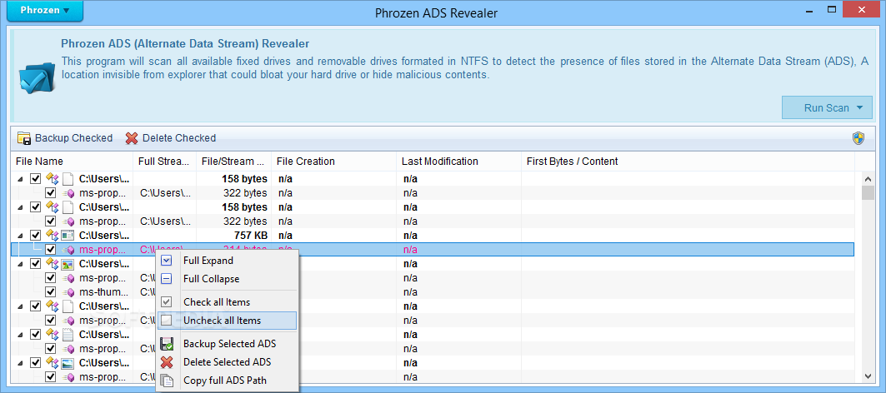Click the red cross Delete Selected ADS icon
Screen dimensions: 886x393
167,362
